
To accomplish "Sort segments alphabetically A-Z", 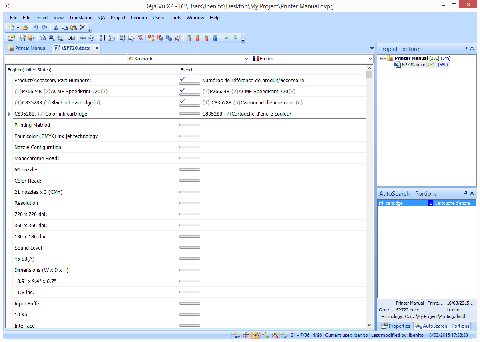I will 102,38.
